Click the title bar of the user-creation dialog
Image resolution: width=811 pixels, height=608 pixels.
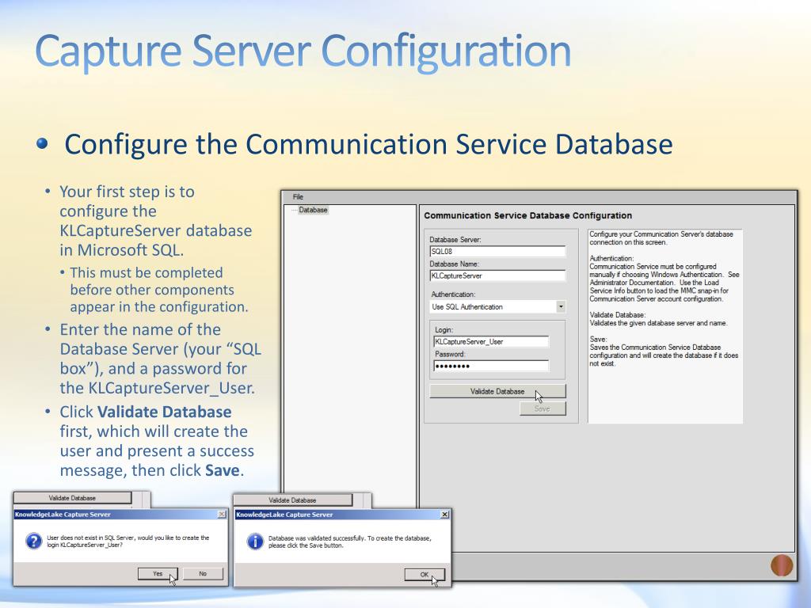tap(120, 514)
